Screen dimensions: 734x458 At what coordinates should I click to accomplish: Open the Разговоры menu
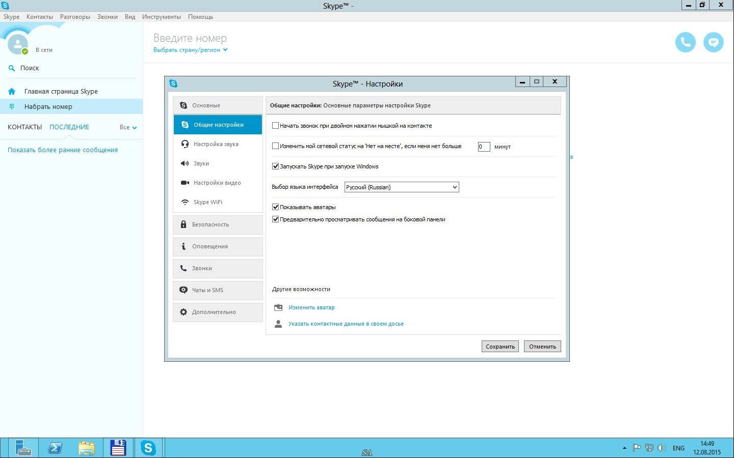(75, 17)
